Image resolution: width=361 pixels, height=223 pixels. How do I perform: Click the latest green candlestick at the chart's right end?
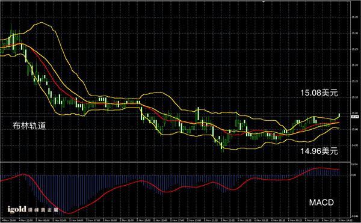tap(339, 115)
